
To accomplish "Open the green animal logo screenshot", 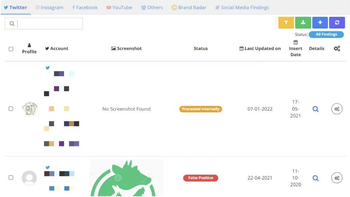I will [126, 178].
